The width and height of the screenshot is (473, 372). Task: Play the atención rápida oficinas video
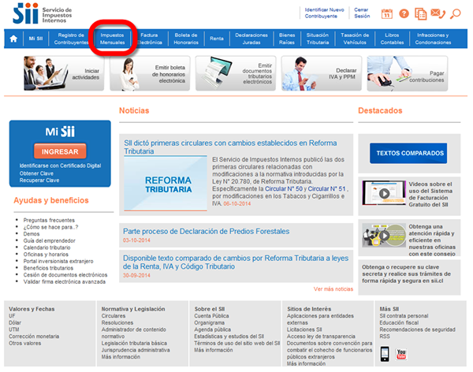coord(384,236)
